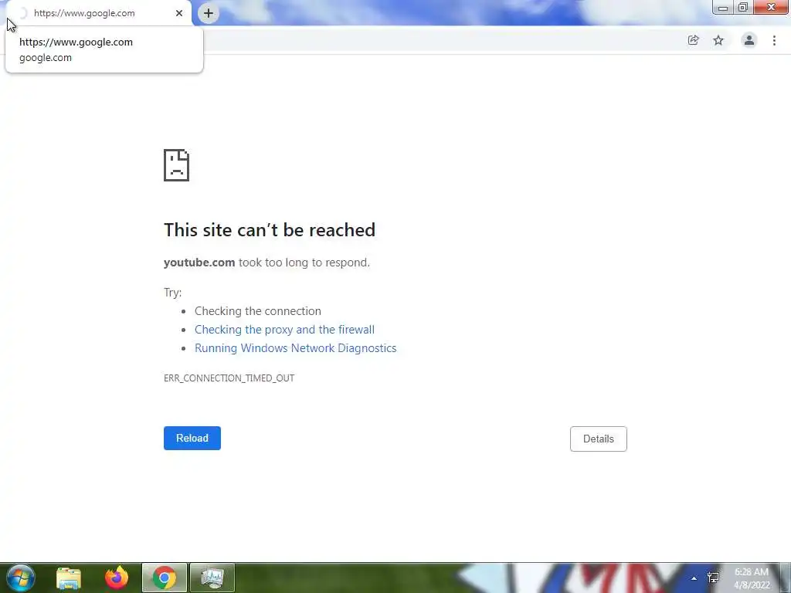Show hidden system tray icons
Image resolution: width=791 pixels, height=593 pixels.
694,578
